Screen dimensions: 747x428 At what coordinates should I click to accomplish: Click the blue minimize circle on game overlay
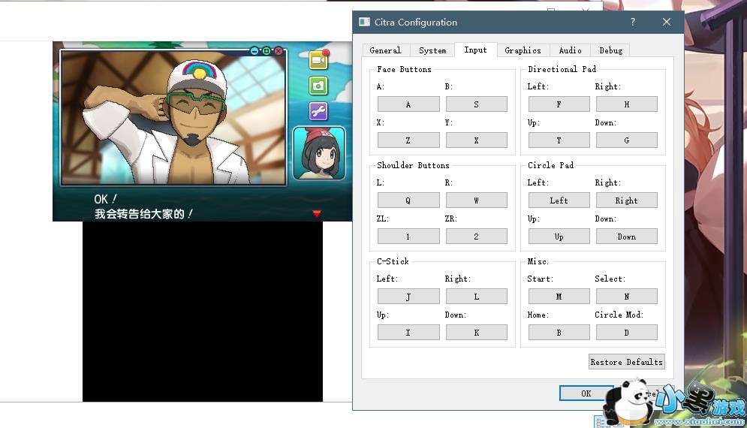(x=255, y=50)
